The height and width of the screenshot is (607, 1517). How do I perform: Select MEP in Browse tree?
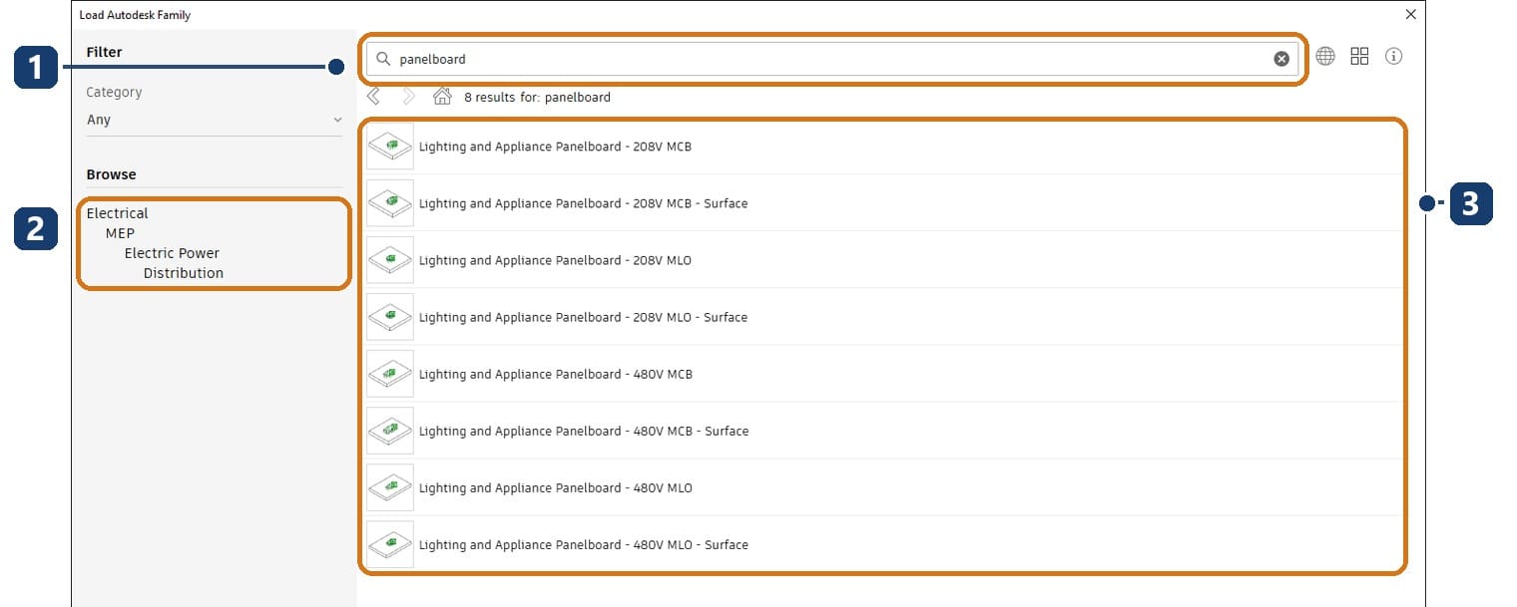pos(120,233)
